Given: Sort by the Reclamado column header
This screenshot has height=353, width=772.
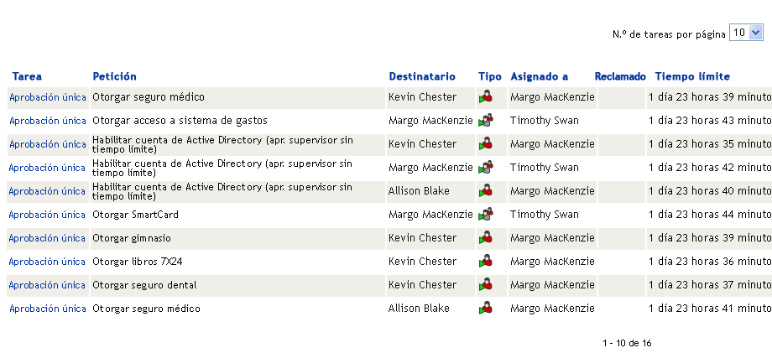Looking at the screenshot, I should coord(620,76).
